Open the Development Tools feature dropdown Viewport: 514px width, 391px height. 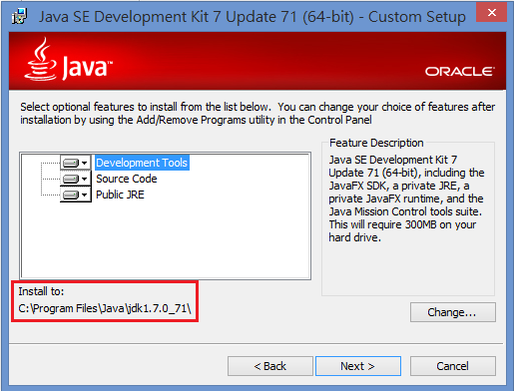click(75, 163)
